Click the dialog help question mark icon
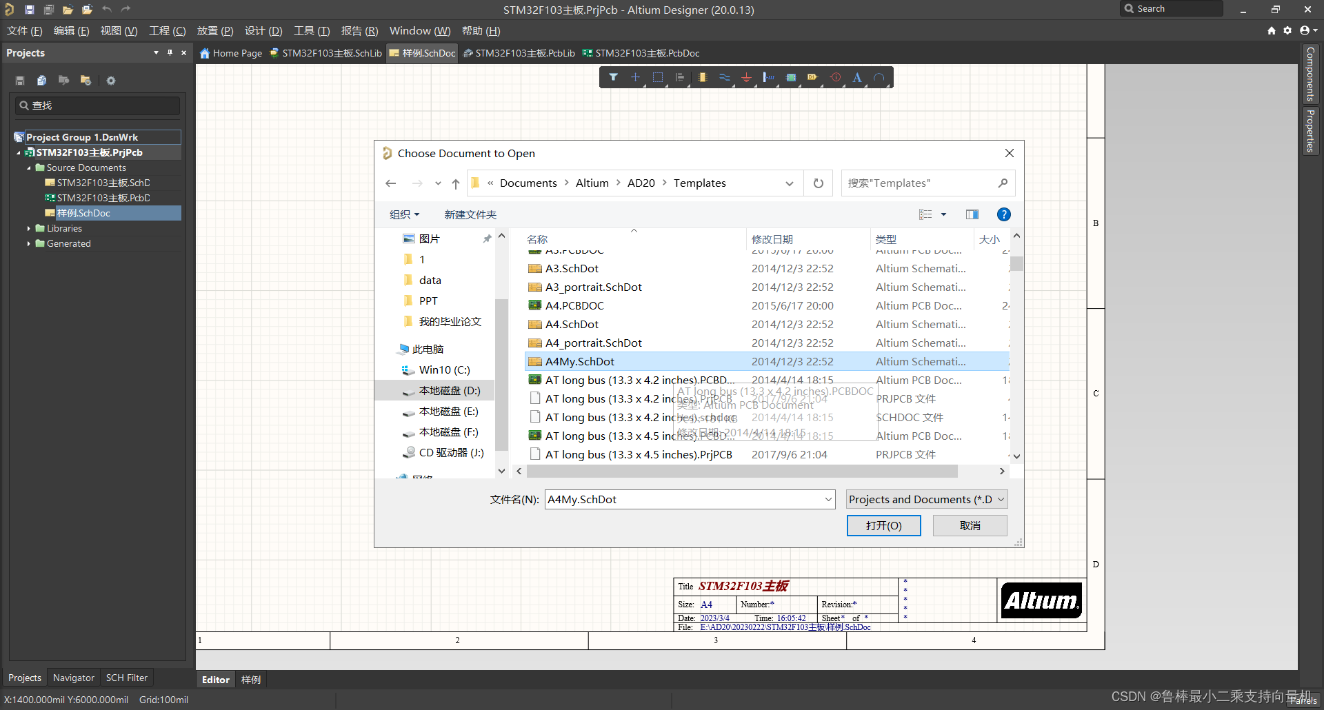Screen dimensions: 1324x710 click(x=1004, y=214)
